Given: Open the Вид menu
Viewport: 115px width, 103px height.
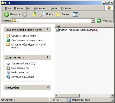Looking at the screenshot, I should point(28,8).
